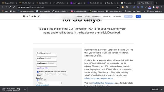Close the Lamborghini tab

[50, 3]
